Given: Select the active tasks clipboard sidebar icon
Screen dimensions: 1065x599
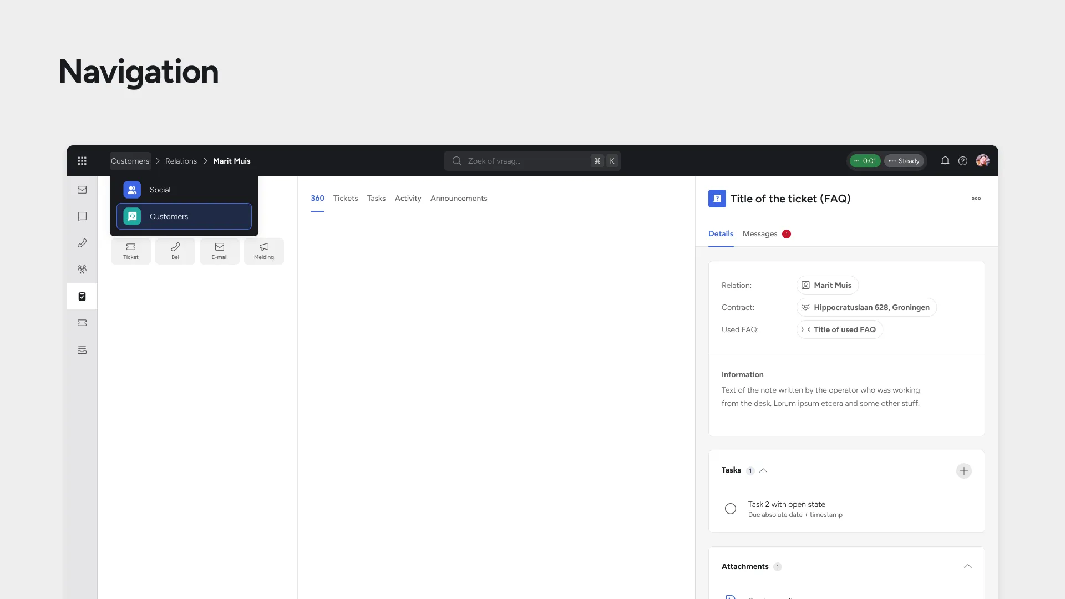Looking at the screenshot, I should (x=82, y=296).
